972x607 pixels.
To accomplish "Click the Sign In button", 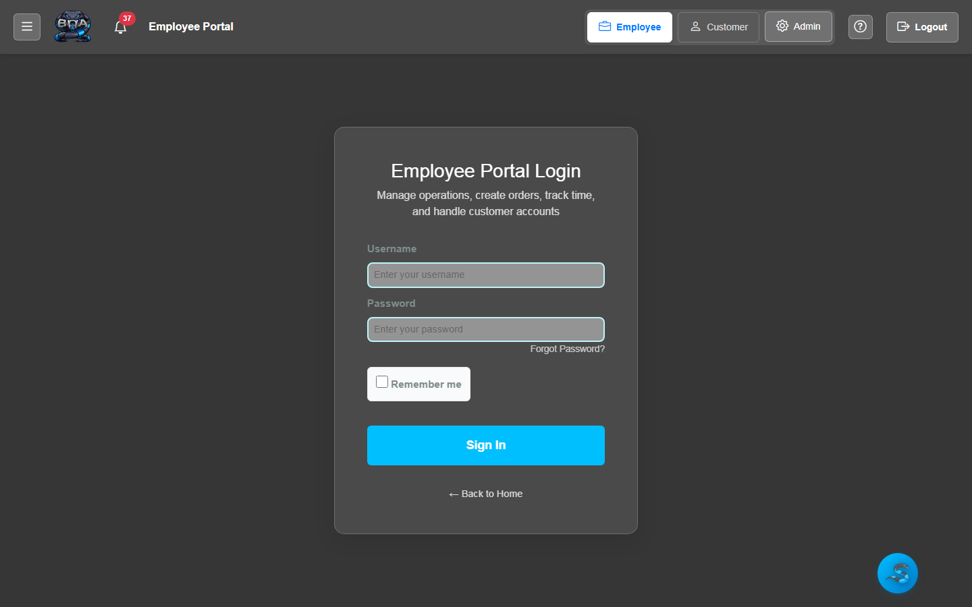I will 485,445.
